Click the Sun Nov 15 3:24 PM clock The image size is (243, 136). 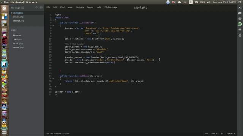point(224,2)
